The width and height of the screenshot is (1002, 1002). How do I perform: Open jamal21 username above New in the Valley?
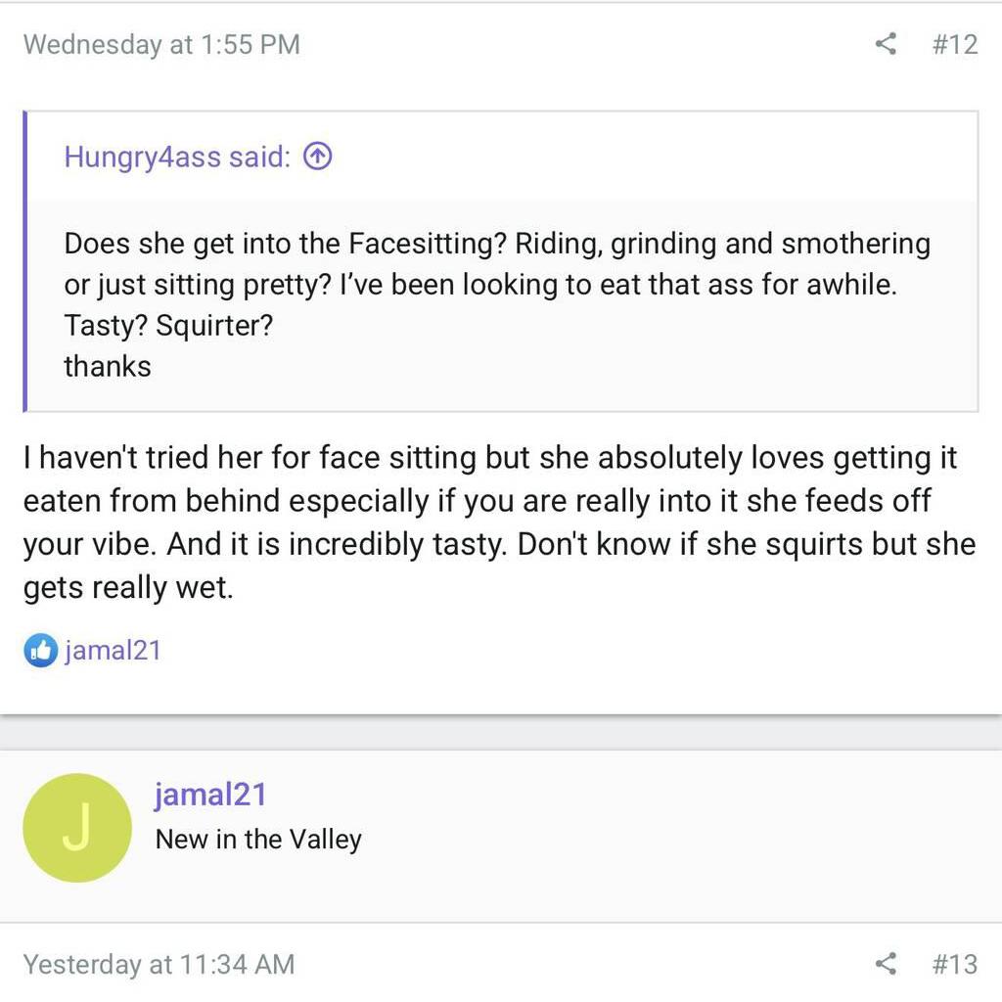pyautogui.click(x=210, y=794)
